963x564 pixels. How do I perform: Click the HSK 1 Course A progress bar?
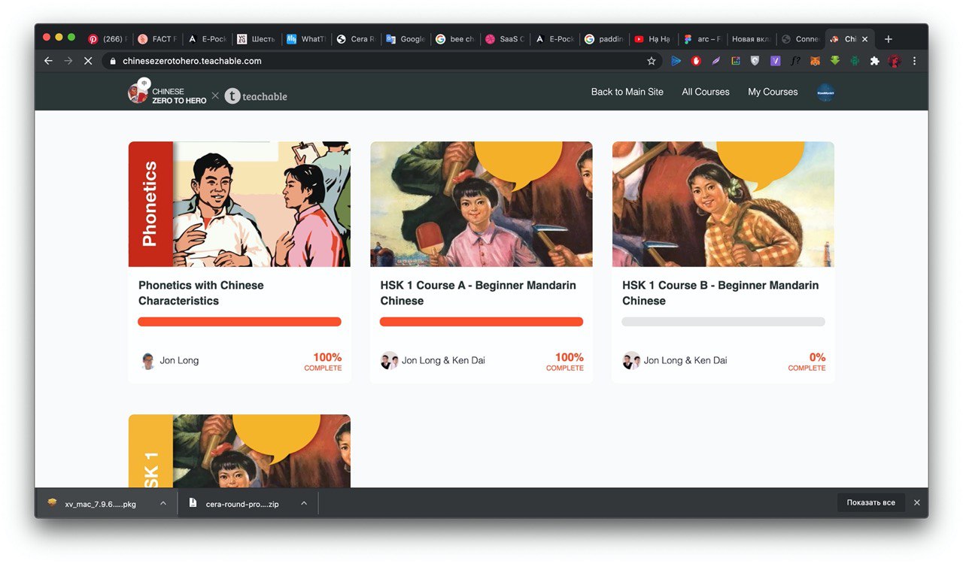pos(481,322)
